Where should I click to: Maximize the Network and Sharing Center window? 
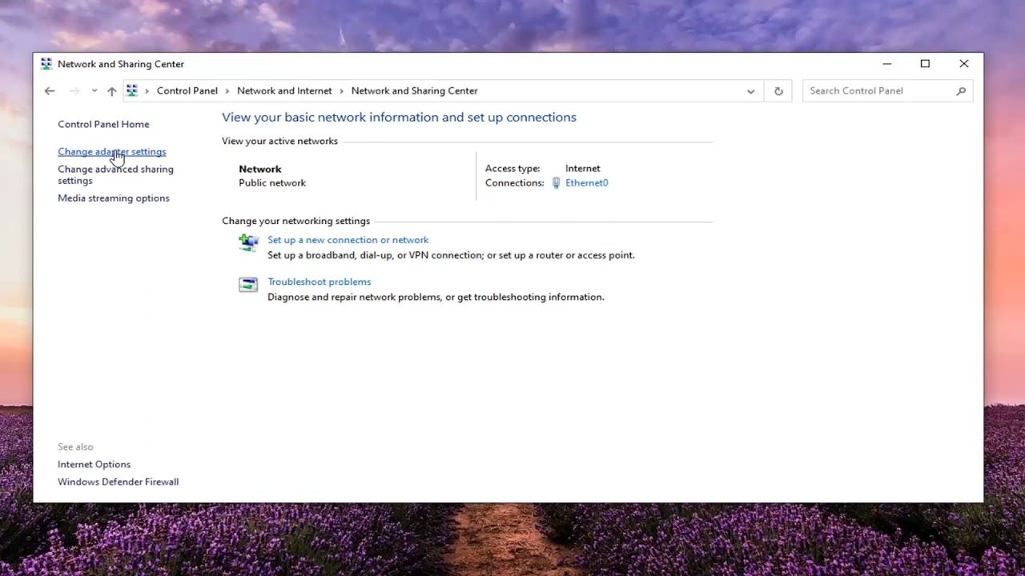[x=925, y=64]
